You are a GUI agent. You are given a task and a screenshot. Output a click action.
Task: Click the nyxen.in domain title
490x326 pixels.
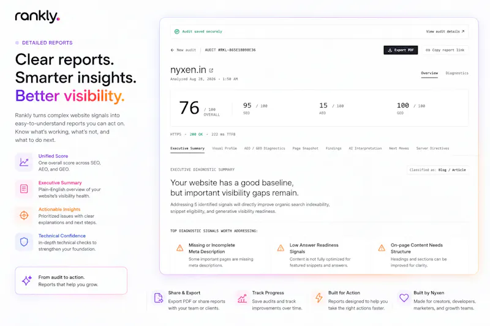pos(188,70)
